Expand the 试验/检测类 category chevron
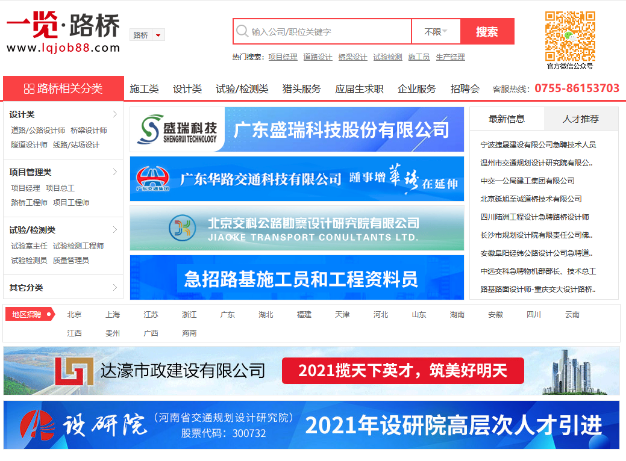 pyautogui.click(x=115, y=230)
